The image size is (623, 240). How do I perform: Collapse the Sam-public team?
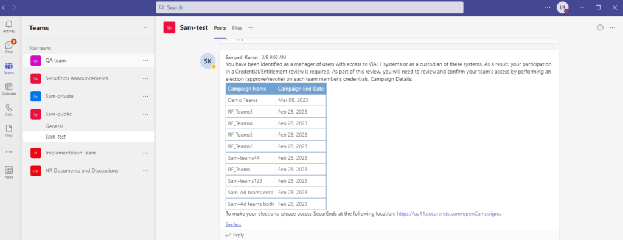point(89,114)
